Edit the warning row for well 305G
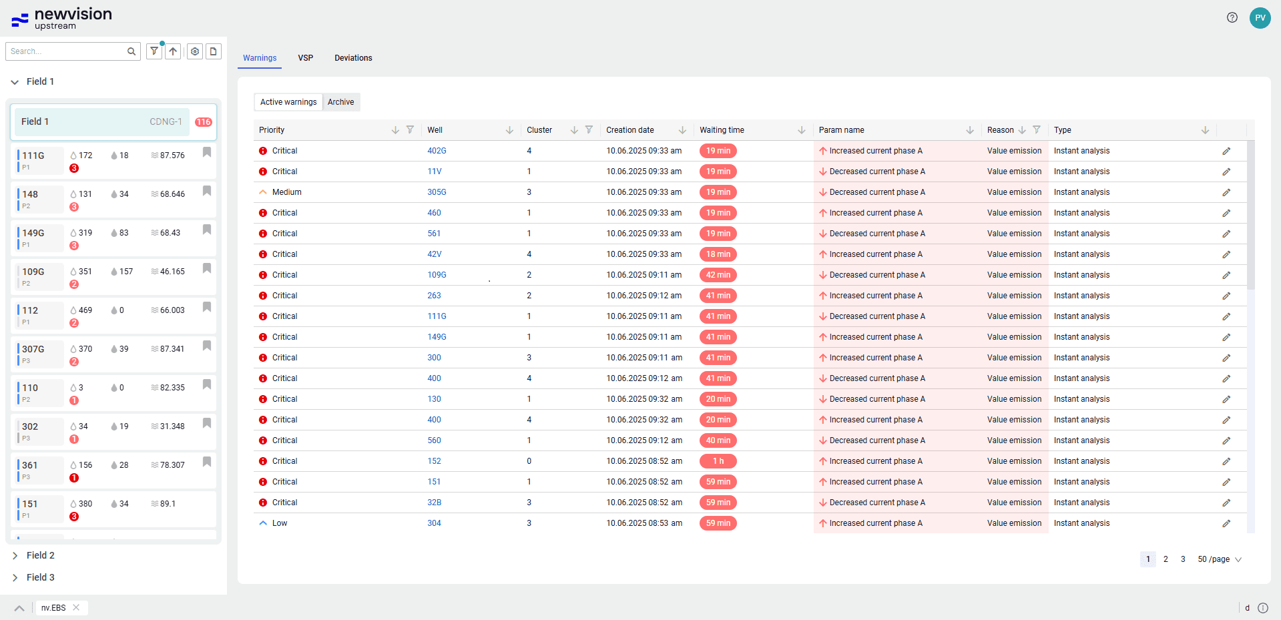Viewport: 1281px width, 620px height. [x=1226, y=193]
